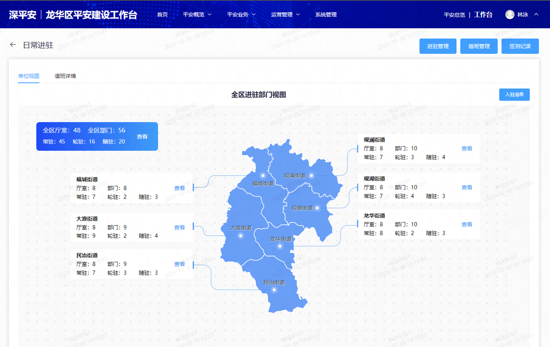550x347 pixels.
Task: Click the 进驻管理 button
Action: 438,46
